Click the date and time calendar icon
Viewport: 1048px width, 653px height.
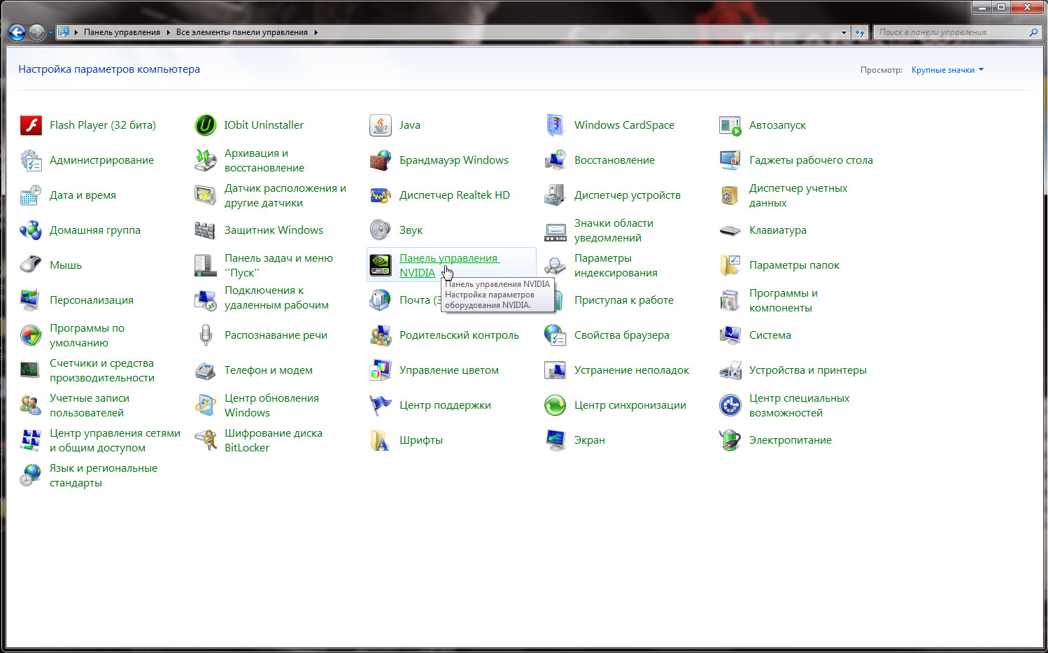(x=31, y=195)
